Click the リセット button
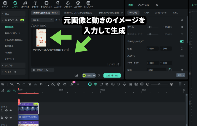The image size is (197, 126). (181, 75)
